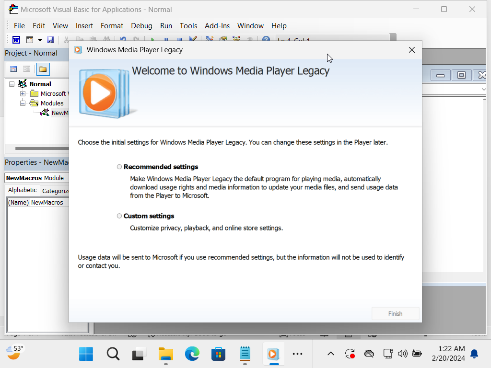This screenshot has width=491, height=368.
Task: Click the View Object icon in Project panel
Action: [x=27, y=69]
